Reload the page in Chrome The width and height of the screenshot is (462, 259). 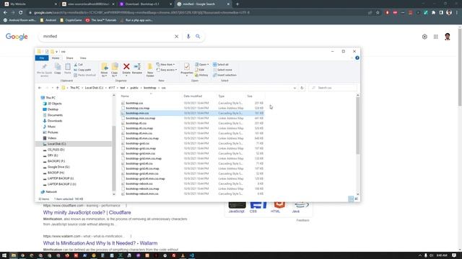(21, 13)
